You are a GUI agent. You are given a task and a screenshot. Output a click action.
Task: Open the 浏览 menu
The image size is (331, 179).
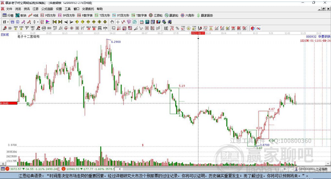pos(18,9)
